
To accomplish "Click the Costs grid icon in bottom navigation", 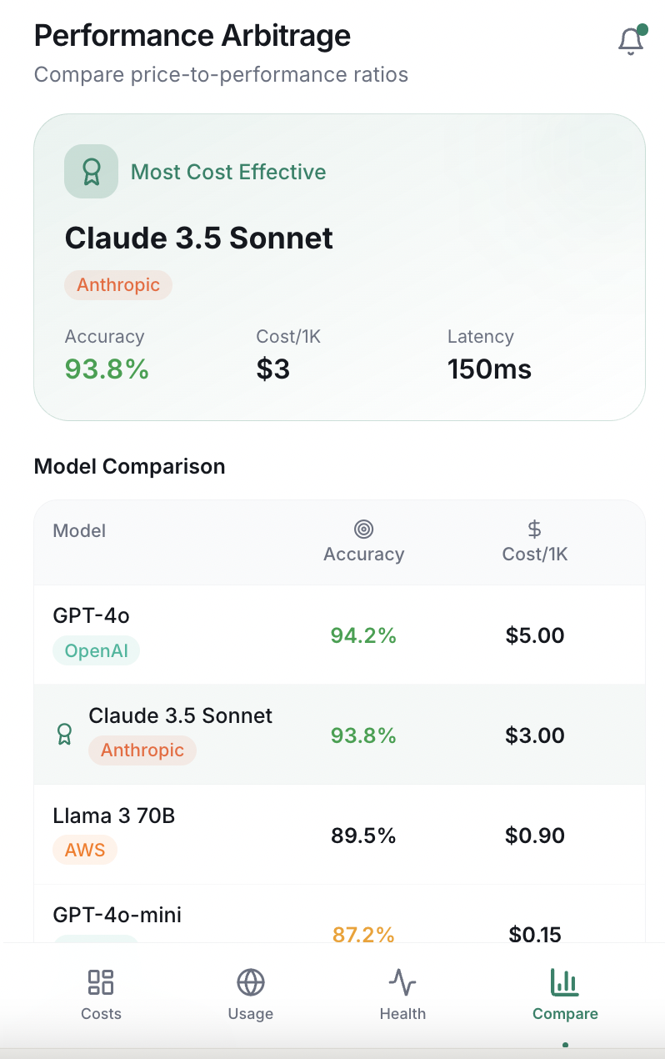I will pyautogui.click(x=101, y=982).
